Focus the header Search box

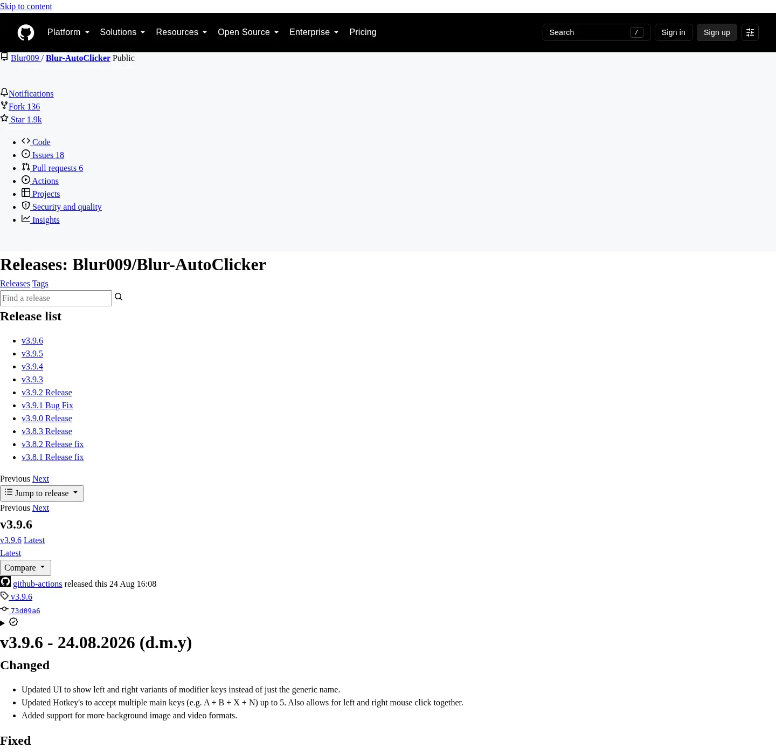pos(596,32)
